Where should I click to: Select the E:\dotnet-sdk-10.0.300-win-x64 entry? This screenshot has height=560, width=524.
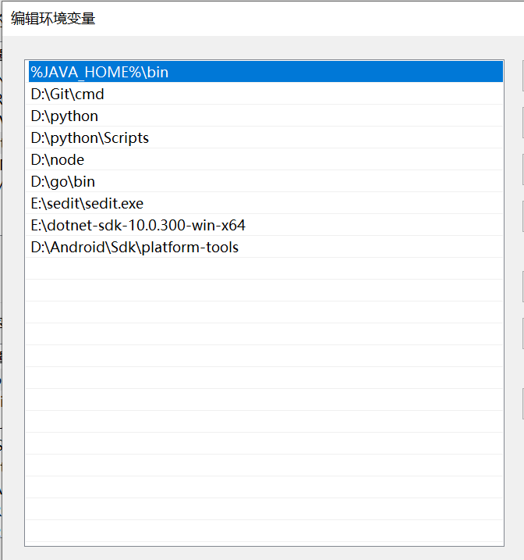click(264, 225)
